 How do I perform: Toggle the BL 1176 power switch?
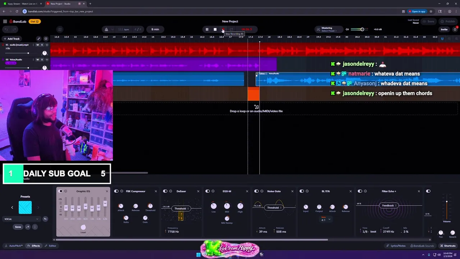click(x=302, y=191)
